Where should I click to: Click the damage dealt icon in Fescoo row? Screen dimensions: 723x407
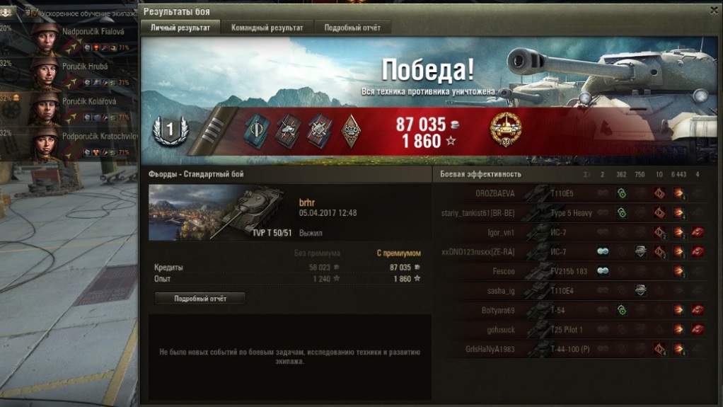678,271
